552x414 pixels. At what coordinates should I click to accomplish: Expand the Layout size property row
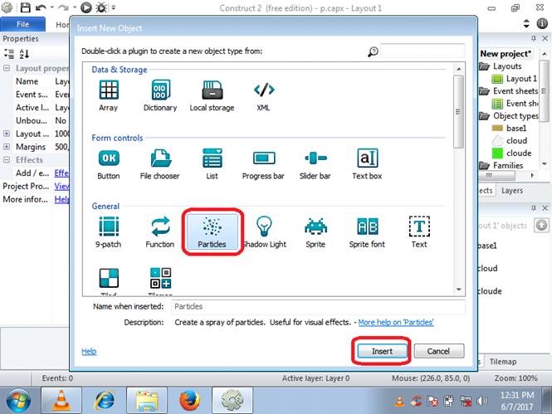(7, 134)
